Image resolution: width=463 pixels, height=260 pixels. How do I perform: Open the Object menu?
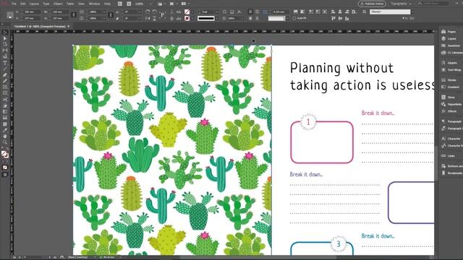tap(58, 4)
